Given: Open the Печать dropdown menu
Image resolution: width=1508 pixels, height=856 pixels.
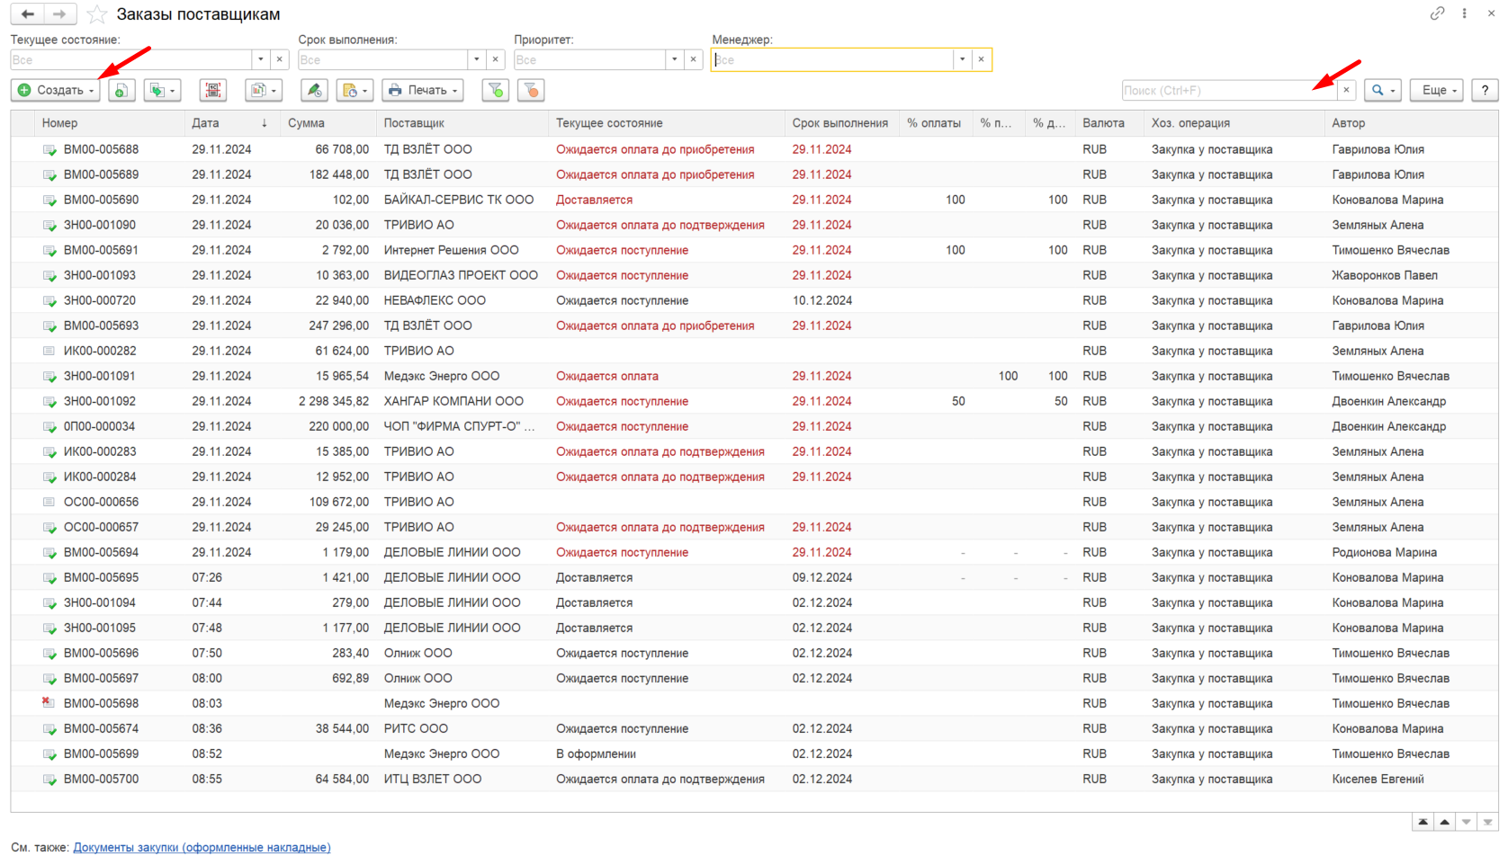Looking at the screenshot, I should pyautogui.click(x=423, y=90).
